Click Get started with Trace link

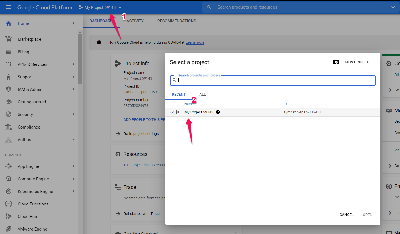point(141,214)
